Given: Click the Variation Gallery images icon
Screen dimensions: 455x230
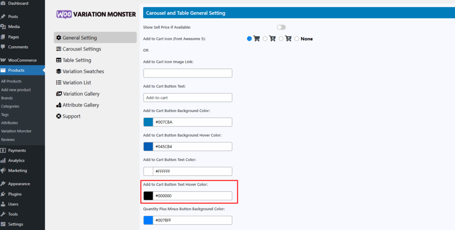Looking at the screenshot, I should [59, 94].
